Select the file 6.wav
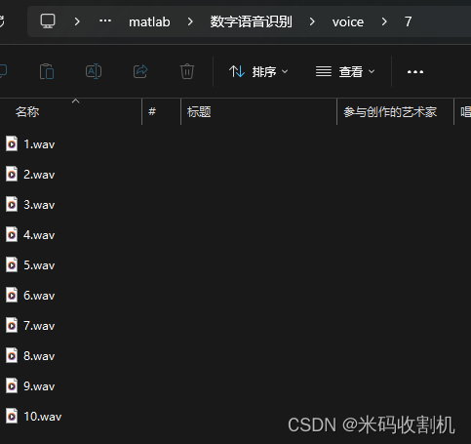 [30, 296]
